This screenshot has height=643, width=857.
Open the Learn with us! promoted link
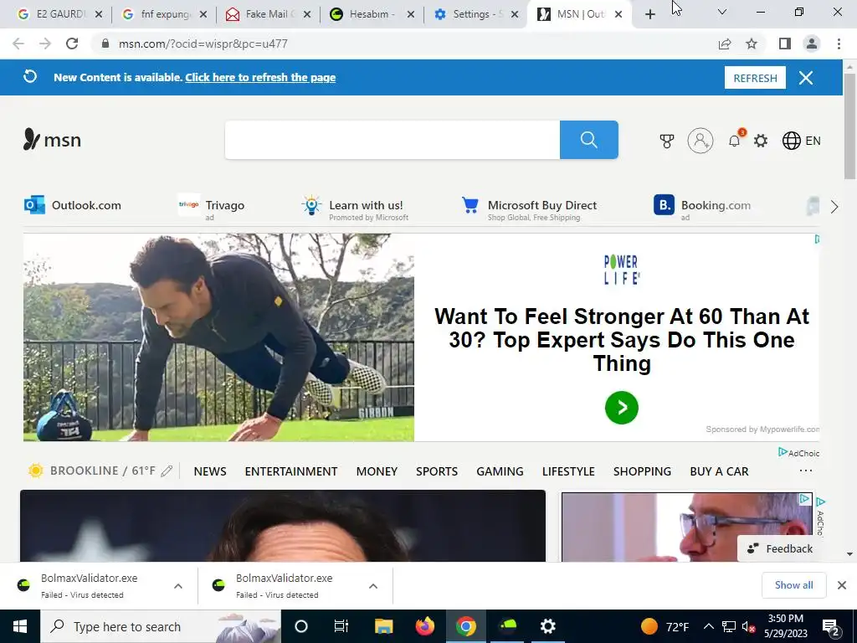(x=355, y=208)
